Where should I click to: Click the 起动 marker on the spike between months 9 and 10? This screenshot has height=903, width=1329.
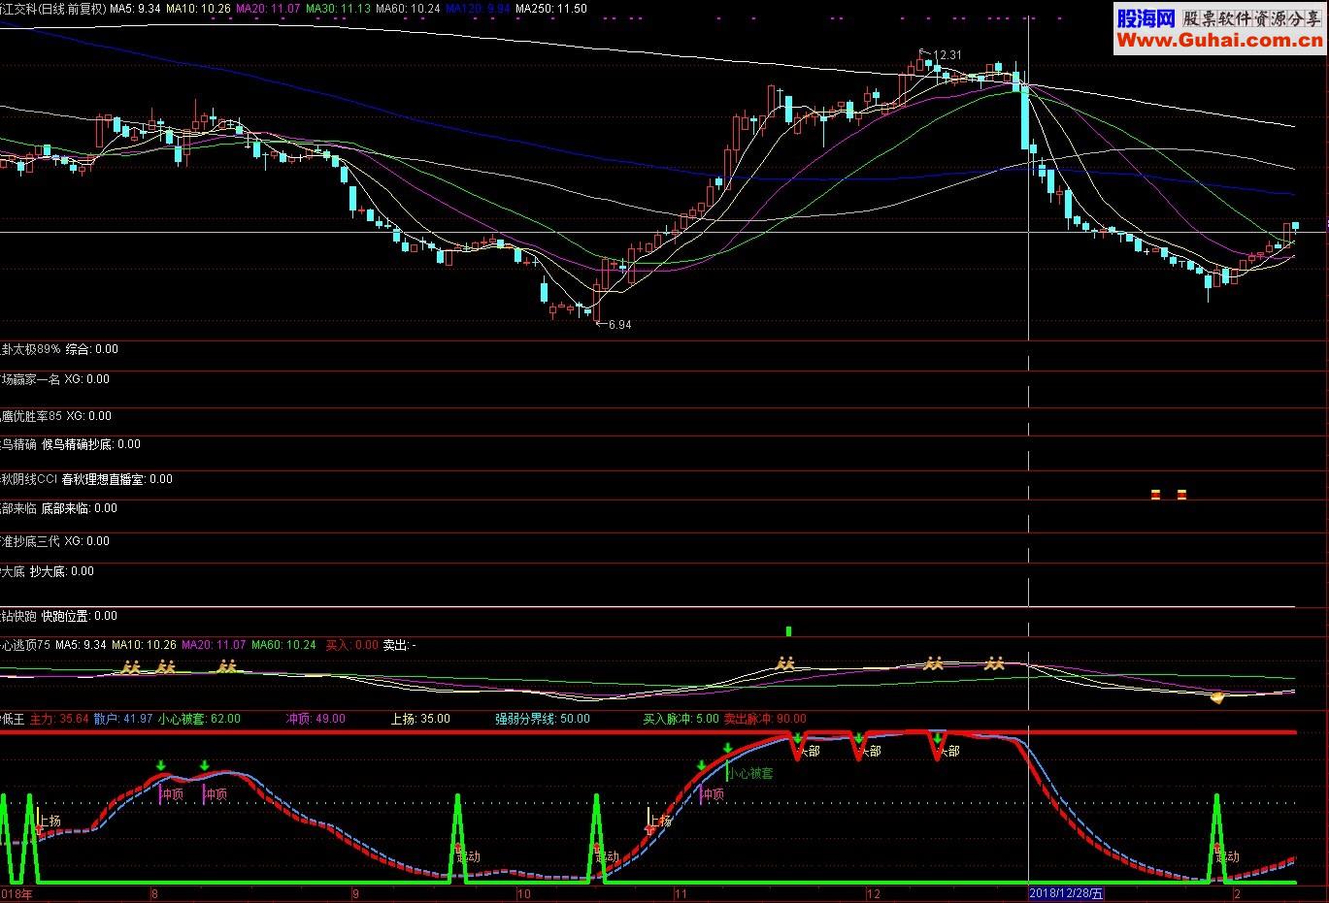pos(468,857)
